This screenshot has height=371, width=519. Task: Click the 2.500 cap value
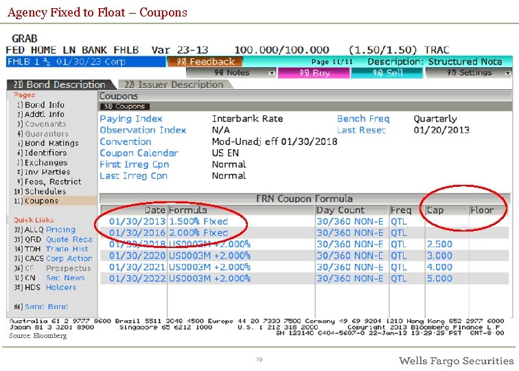click(x=439, y=244)
